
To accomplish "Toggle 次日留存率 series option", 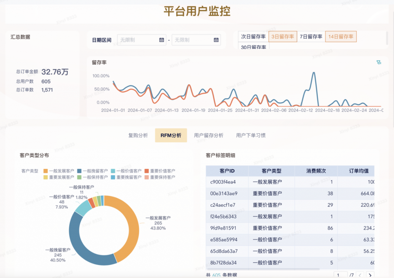I will [x=253, y=36].
